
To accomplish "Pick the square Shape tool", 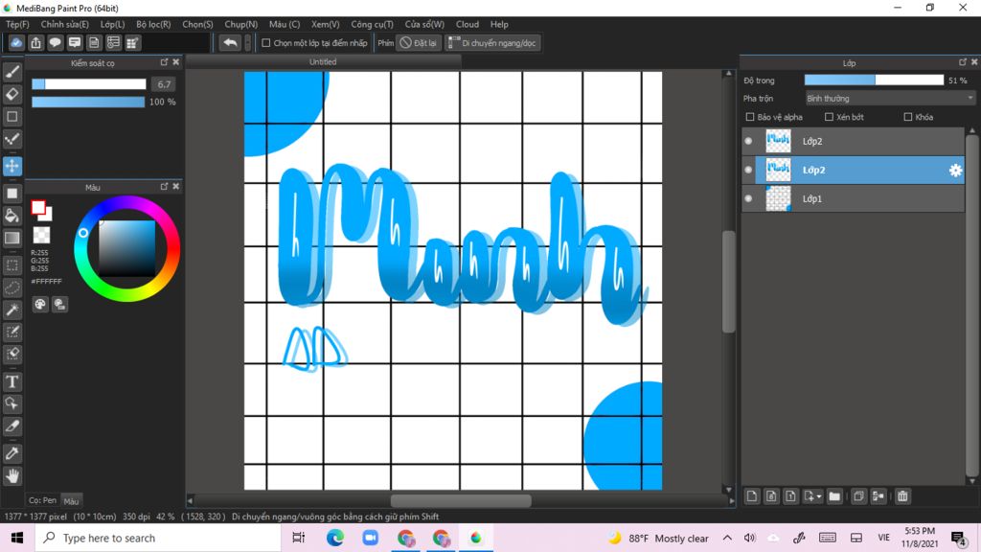I will coord(11,116).
